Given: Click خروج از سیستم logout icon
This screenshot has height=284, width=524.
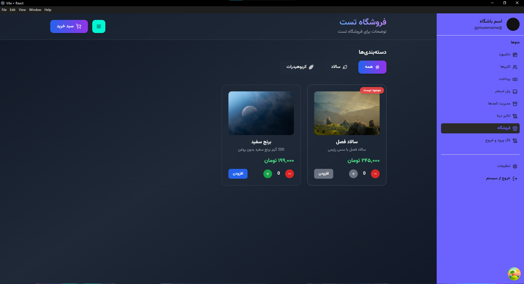Looking at the screenshot, I should [x=515, y=178].
